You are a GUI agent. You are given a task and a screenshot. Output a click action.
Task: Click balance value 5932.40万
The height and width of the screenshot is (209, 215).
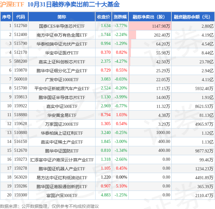click(x=204, y=89)
